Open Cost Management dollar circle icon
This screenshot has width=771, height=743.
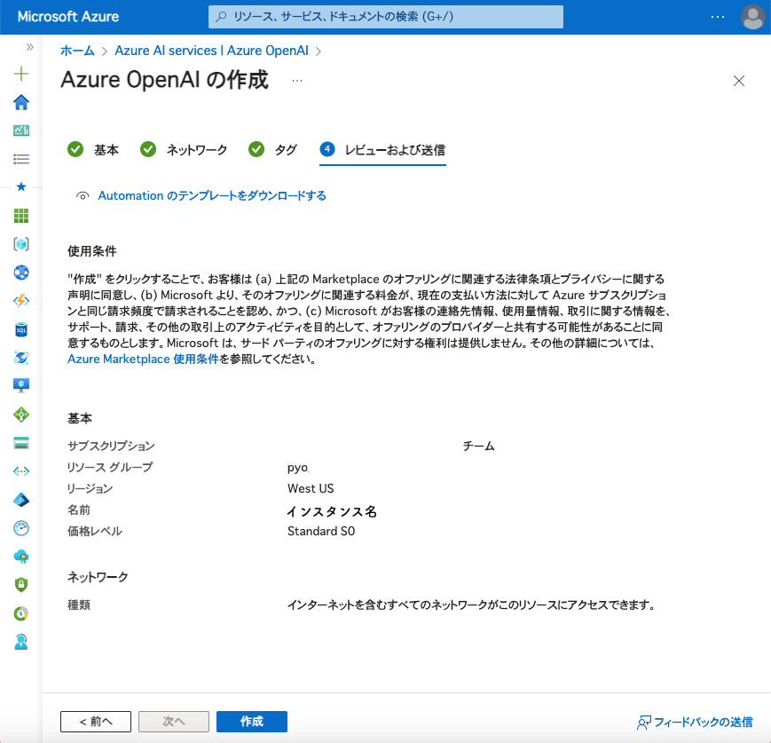21,613
